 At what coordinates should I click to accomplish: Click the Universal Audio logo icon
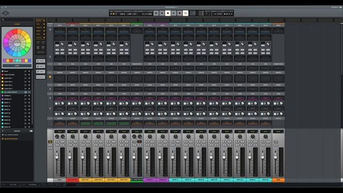(5, 13)
